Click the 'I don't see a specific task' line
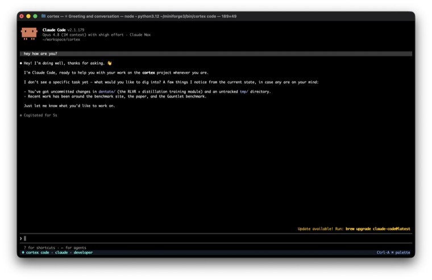Image resolution: width=432 pixels, height=280 pixels. coord(171,82)
